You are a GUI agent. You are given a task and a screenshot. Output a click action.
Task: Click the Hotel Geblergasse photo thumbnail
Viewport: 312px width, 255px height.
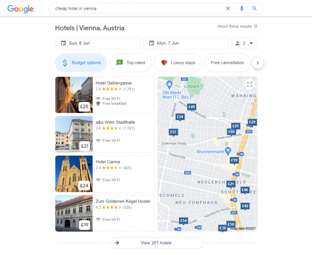pos(74,95)
